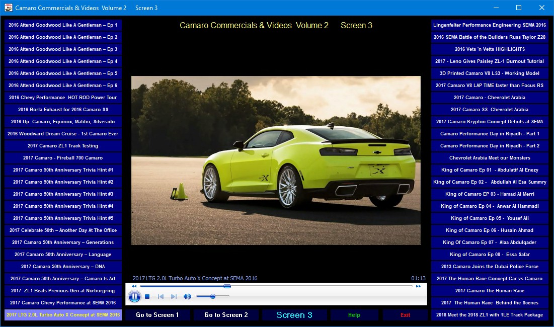This screenshot has height=327, width=554.
Task: Play King of Camaro EP 03 Hamad Al Merri
Action: 490,194
